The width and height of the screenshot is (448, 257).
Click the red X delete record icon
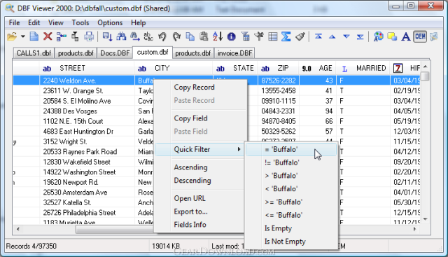tap(48, 36)
